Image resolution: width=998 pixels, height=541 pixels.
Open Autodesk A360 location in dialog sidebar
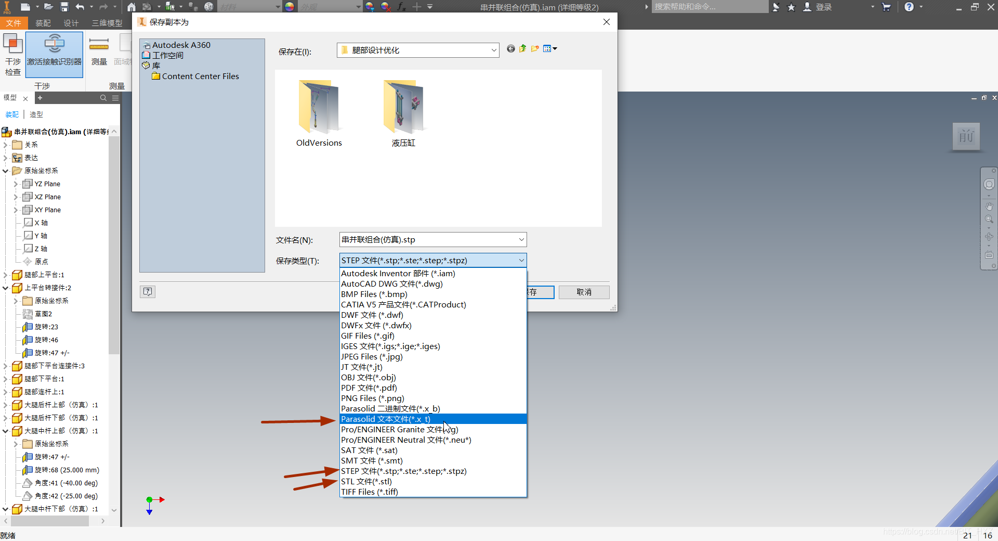pyautogui.click(x=177, y=45)
